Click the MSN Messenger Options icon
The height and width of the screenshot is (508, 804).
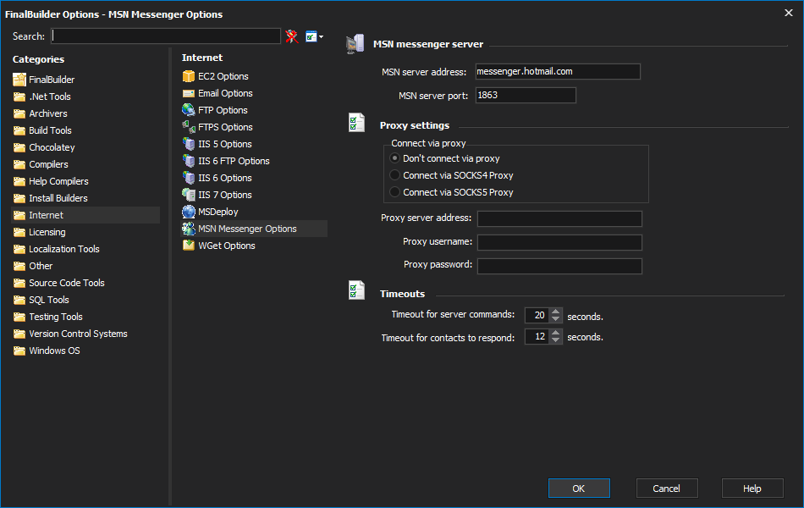pyautogui.click(x=189, y=229)
